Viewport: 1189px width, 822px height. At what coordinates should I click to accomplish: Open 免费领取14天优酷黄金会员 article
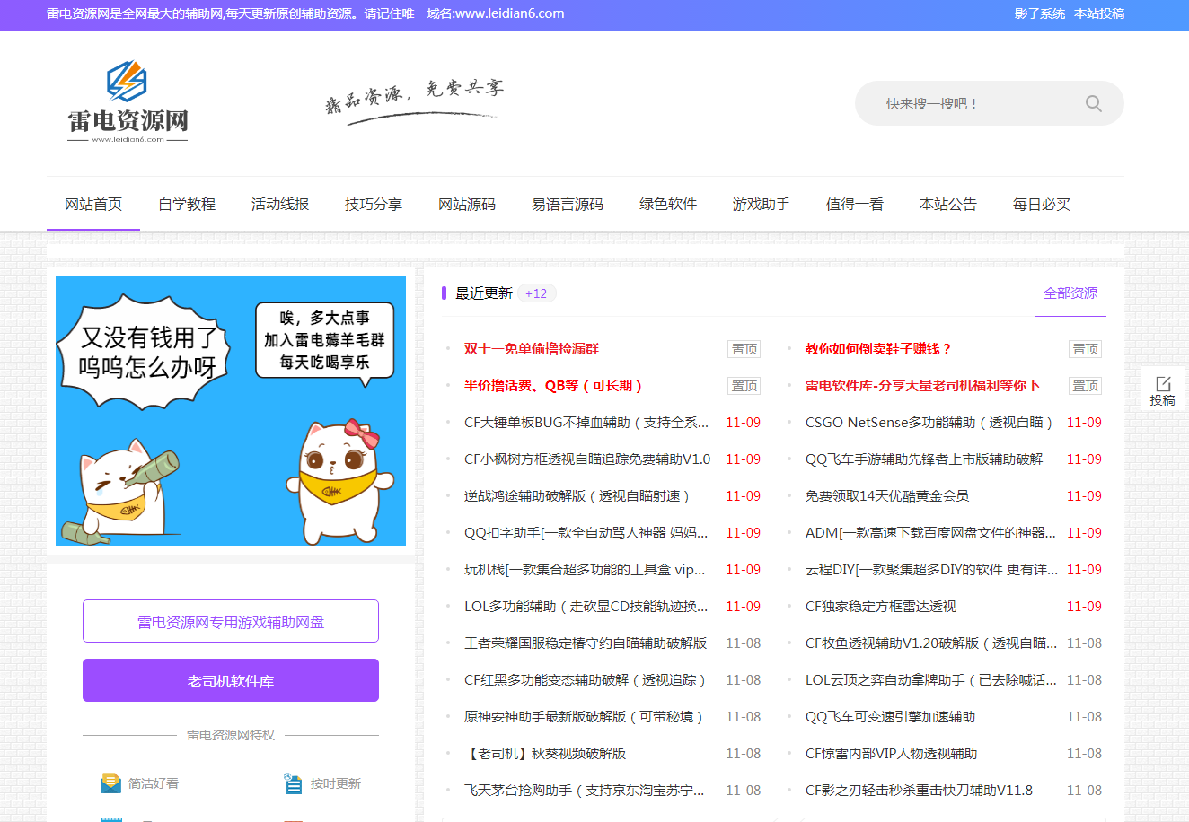tap(887, 496)
